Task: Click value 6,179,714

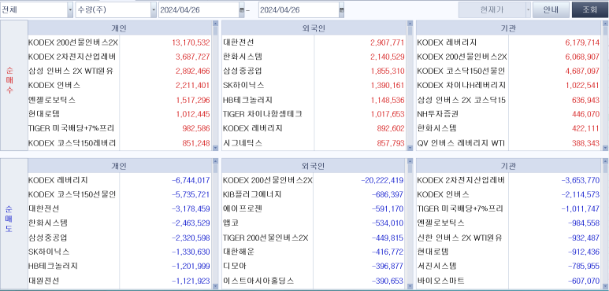Action: (582, 42)
